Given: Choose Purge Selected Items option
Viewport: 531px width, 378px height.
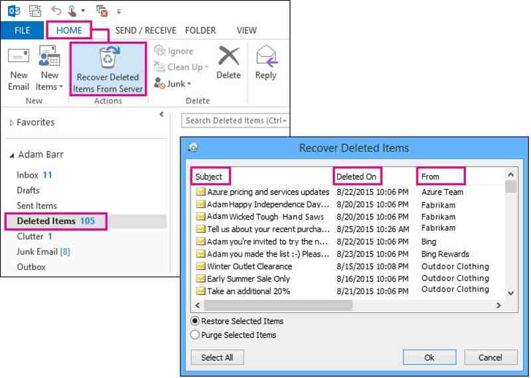Looking at the screenshot, I should [234, 335].
